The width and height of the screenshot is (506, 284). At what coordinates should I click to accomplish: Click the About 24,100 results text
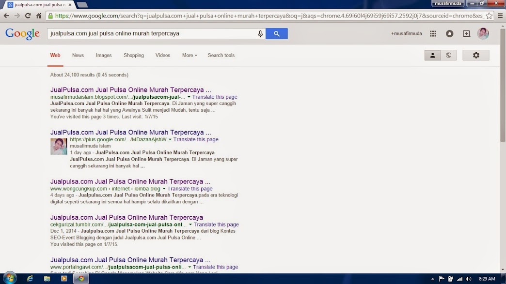89,75
